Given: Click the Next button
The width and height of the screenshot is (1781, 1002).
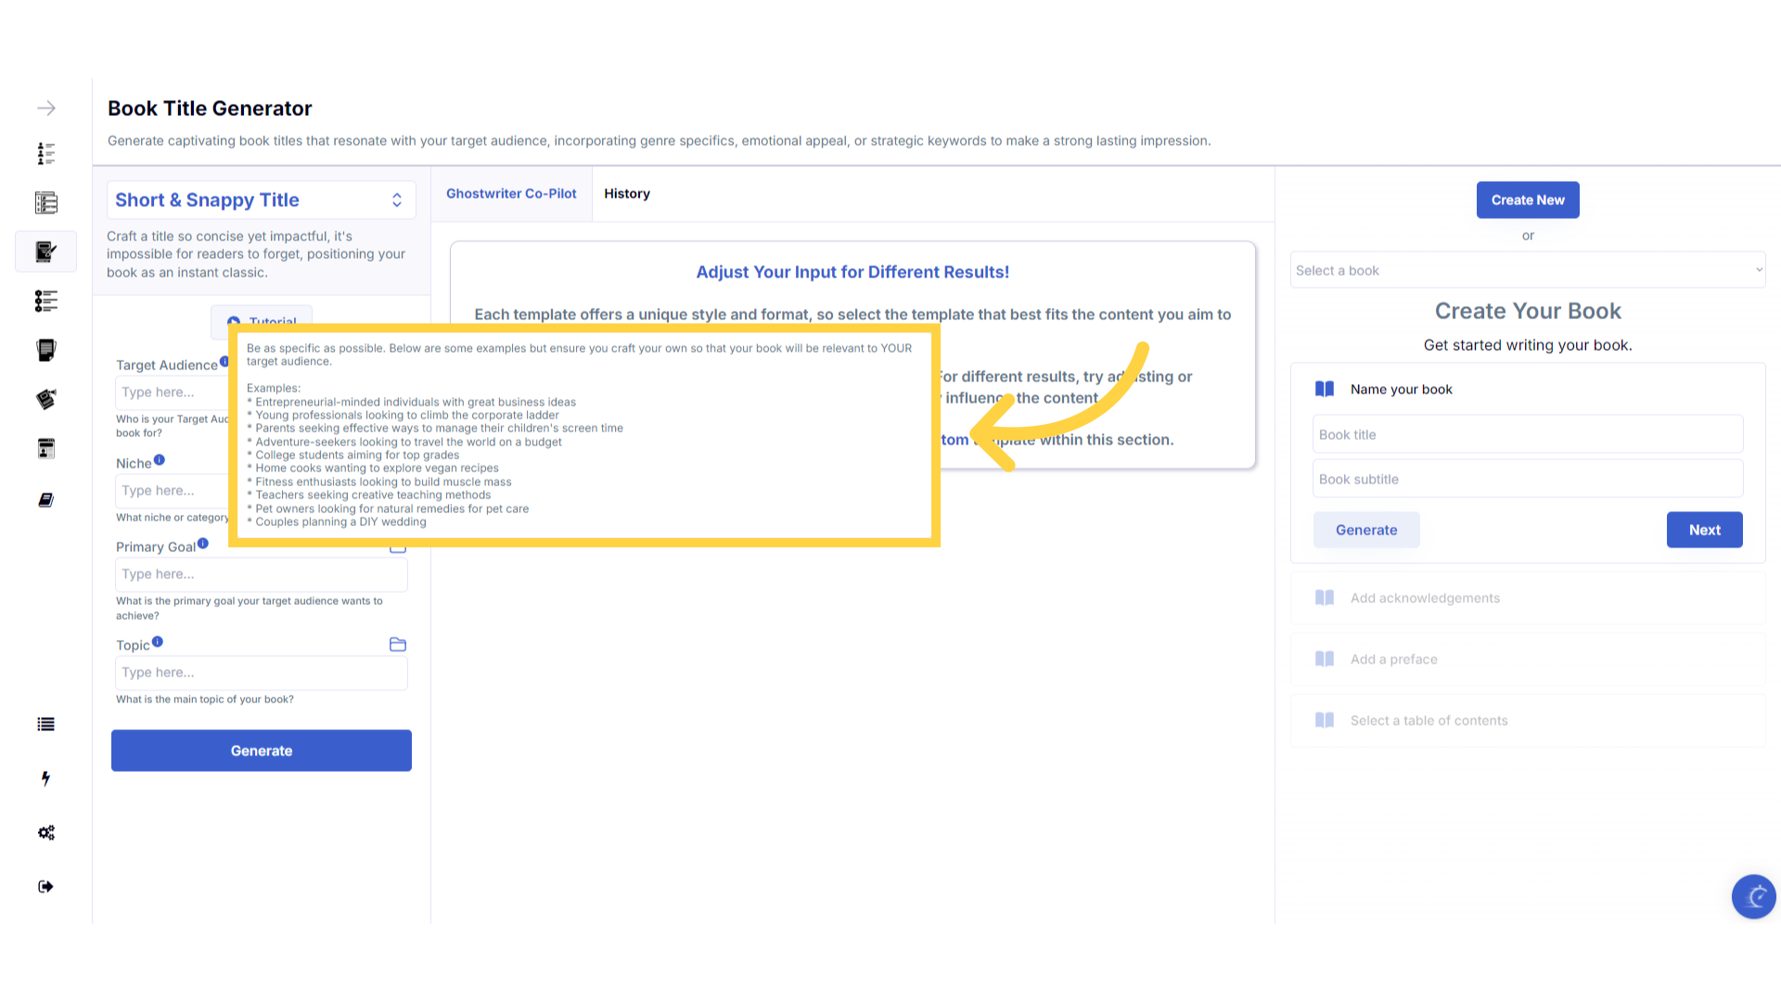Looking at the screenshot, I should [x=1704, y=530].
